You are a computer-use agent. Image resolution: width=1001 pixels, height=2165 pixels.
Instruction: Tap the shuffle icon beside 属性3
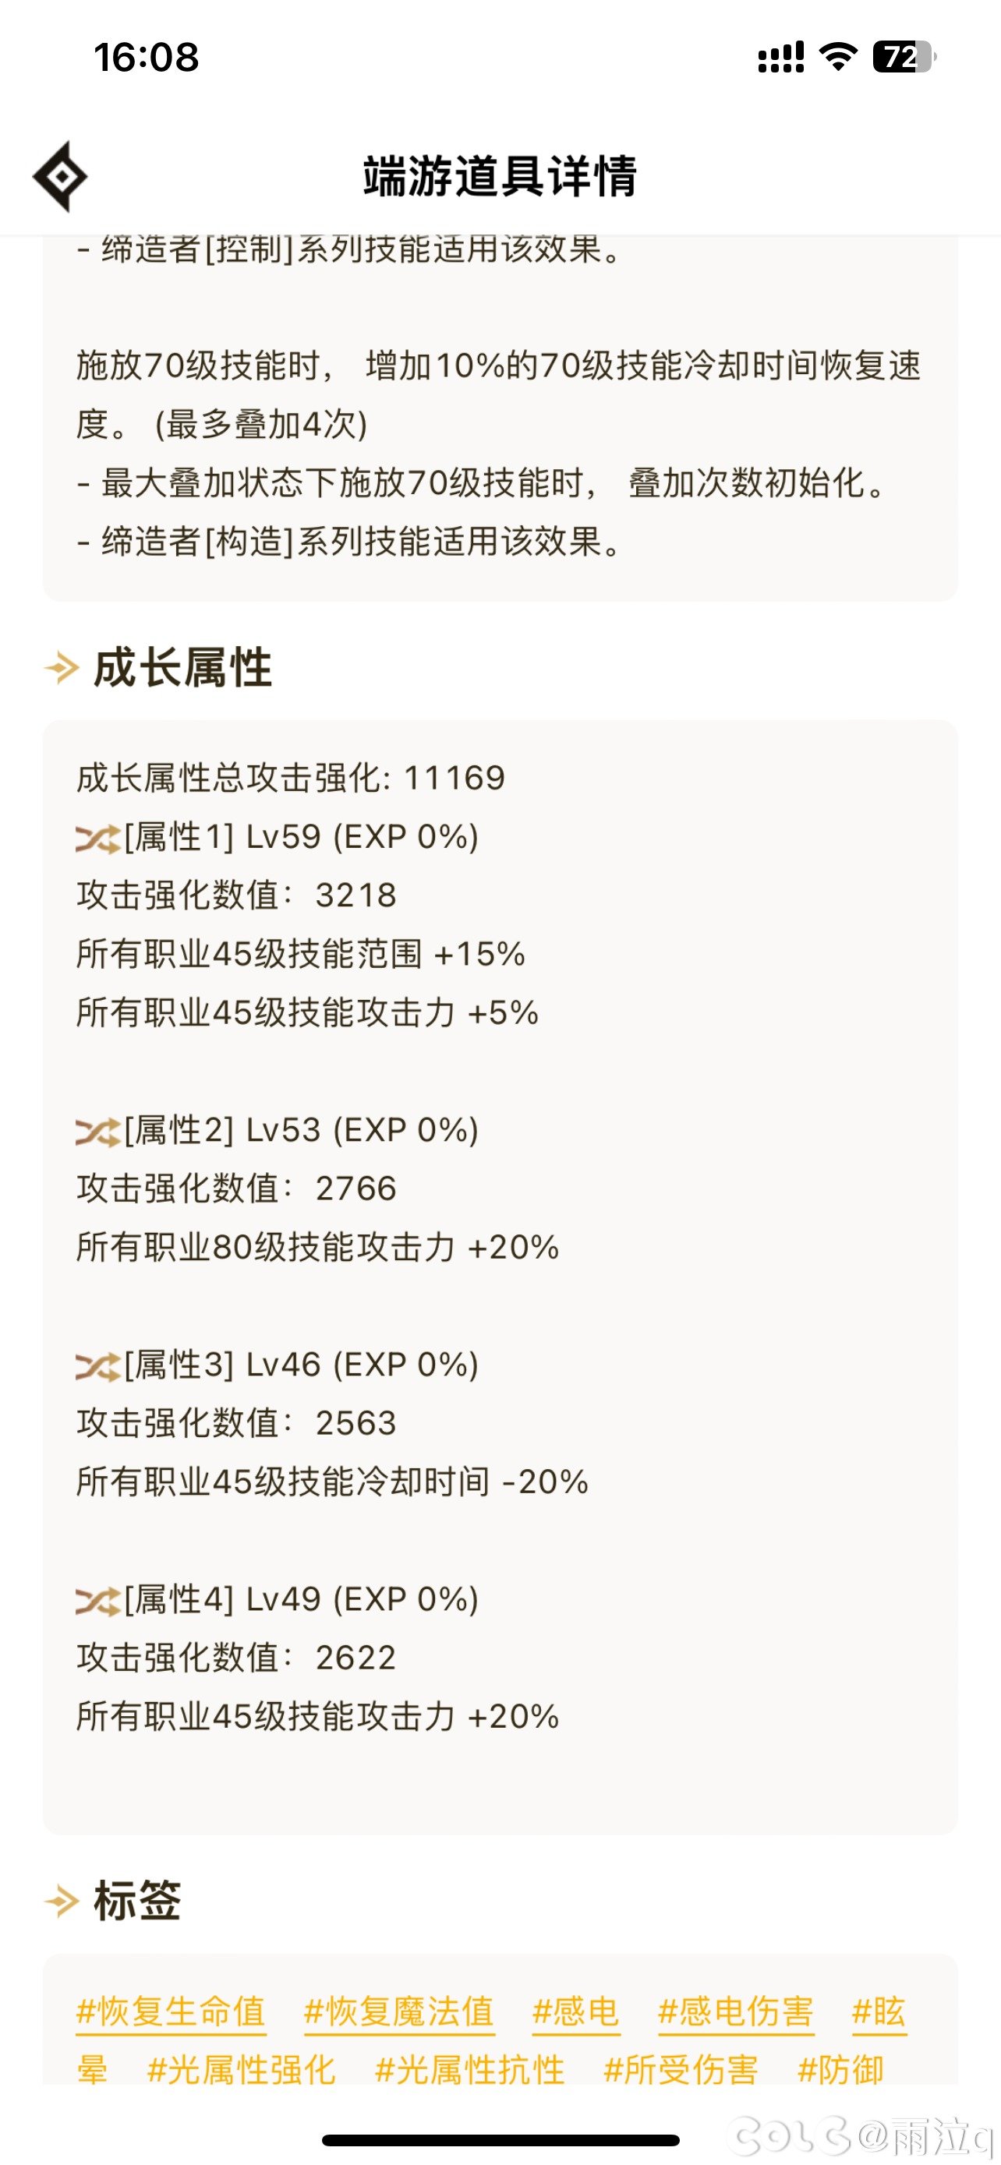click(x=97, y=1365)
